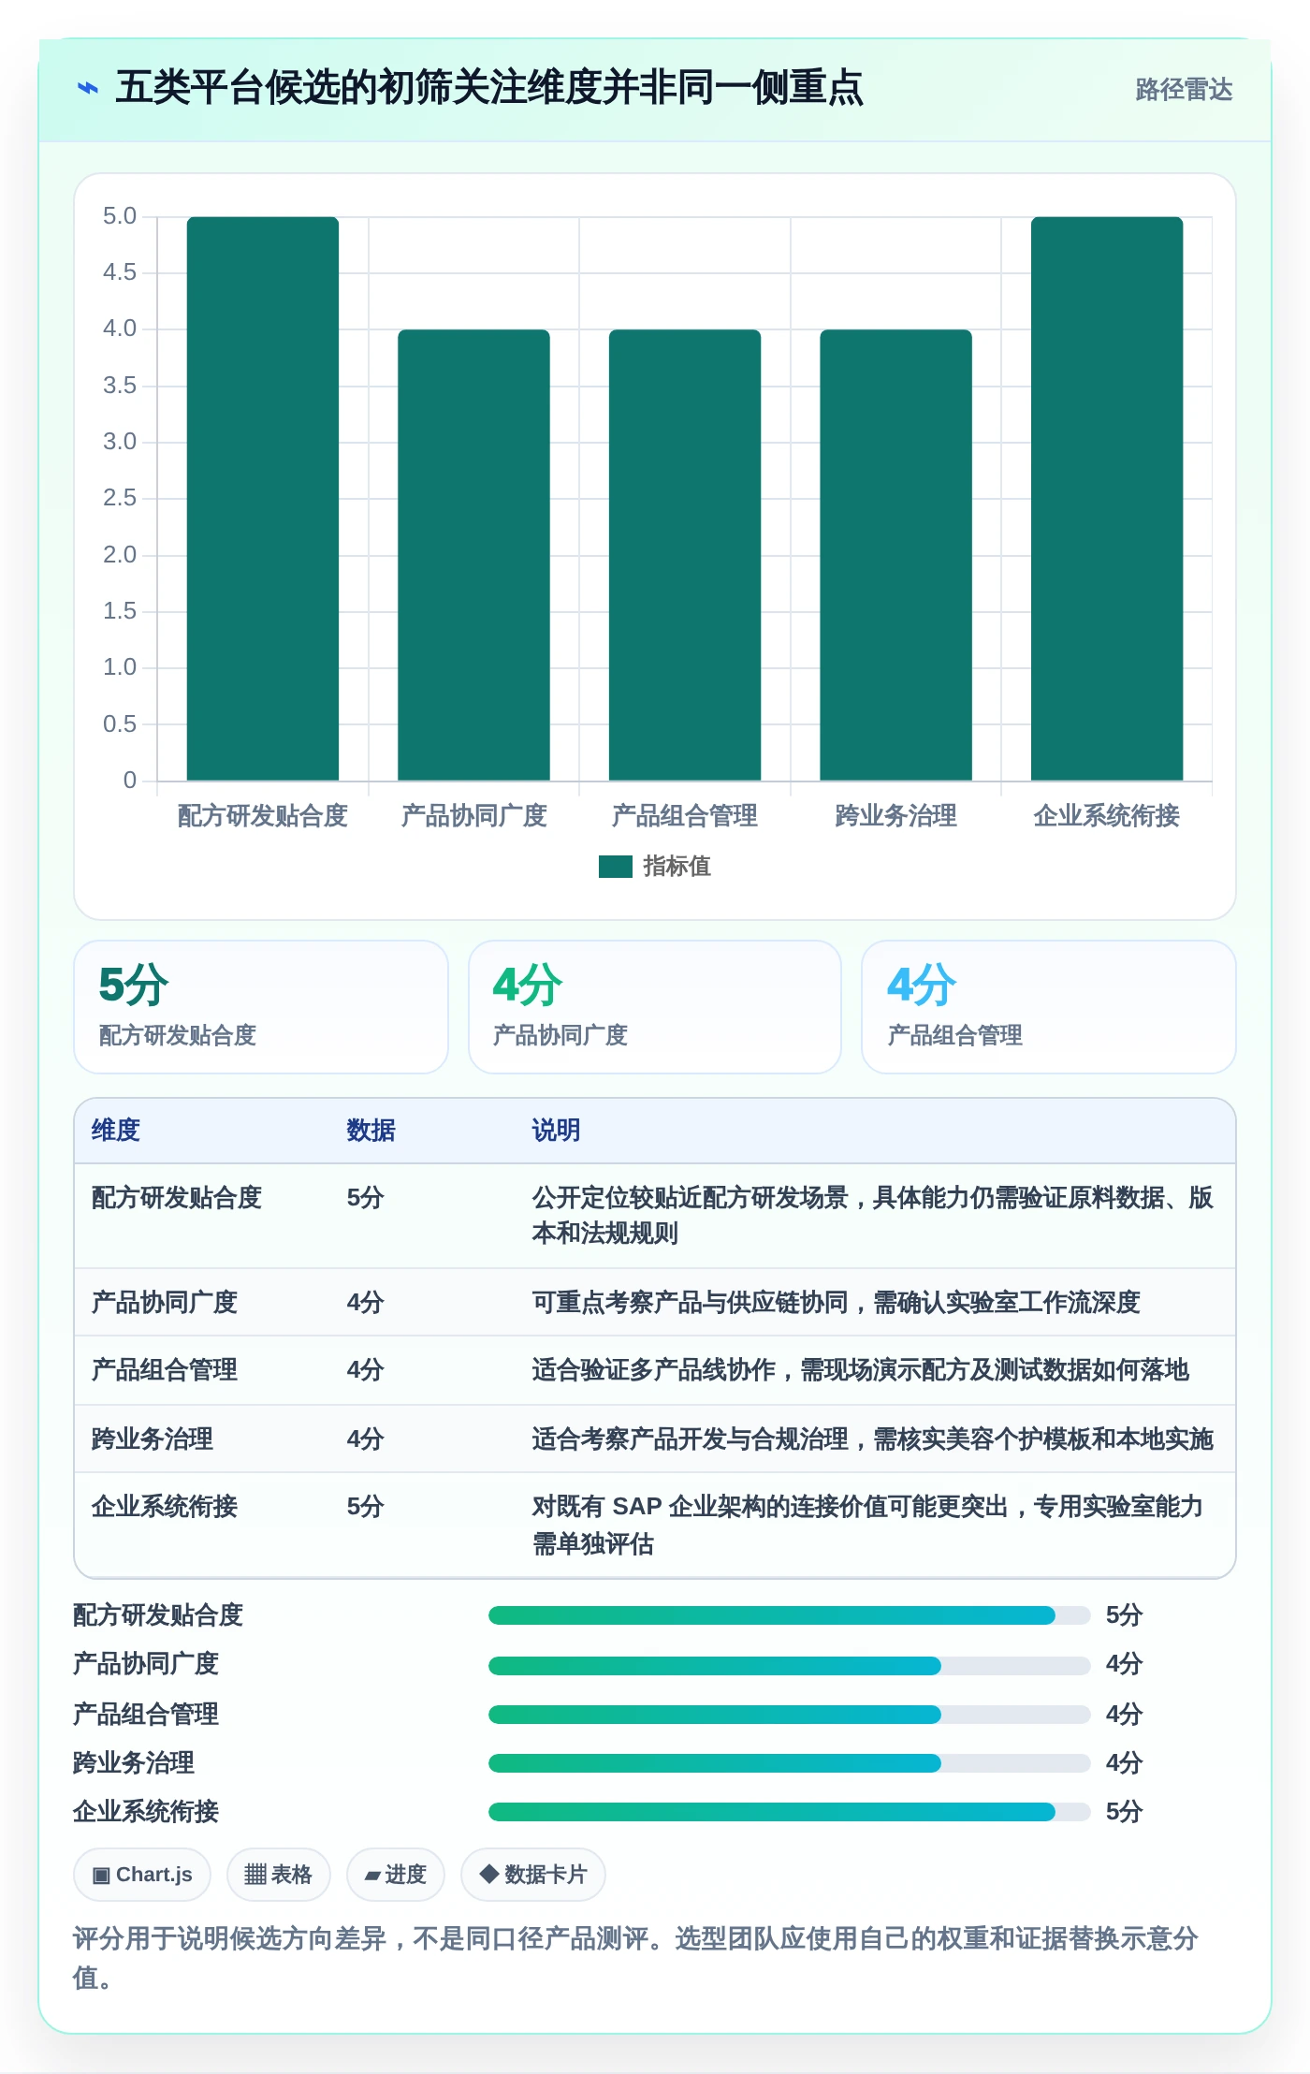
Task: Click the 企业系统衔接 bar in the chart
Action: [1107, 499]
